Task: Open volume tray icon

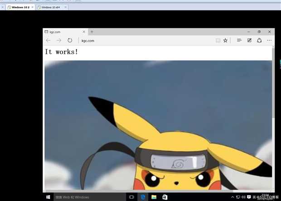Action: (243, 197)
